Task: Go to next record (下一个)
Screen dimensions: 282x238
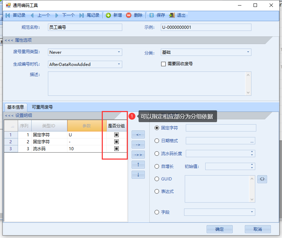Action: 65,15
